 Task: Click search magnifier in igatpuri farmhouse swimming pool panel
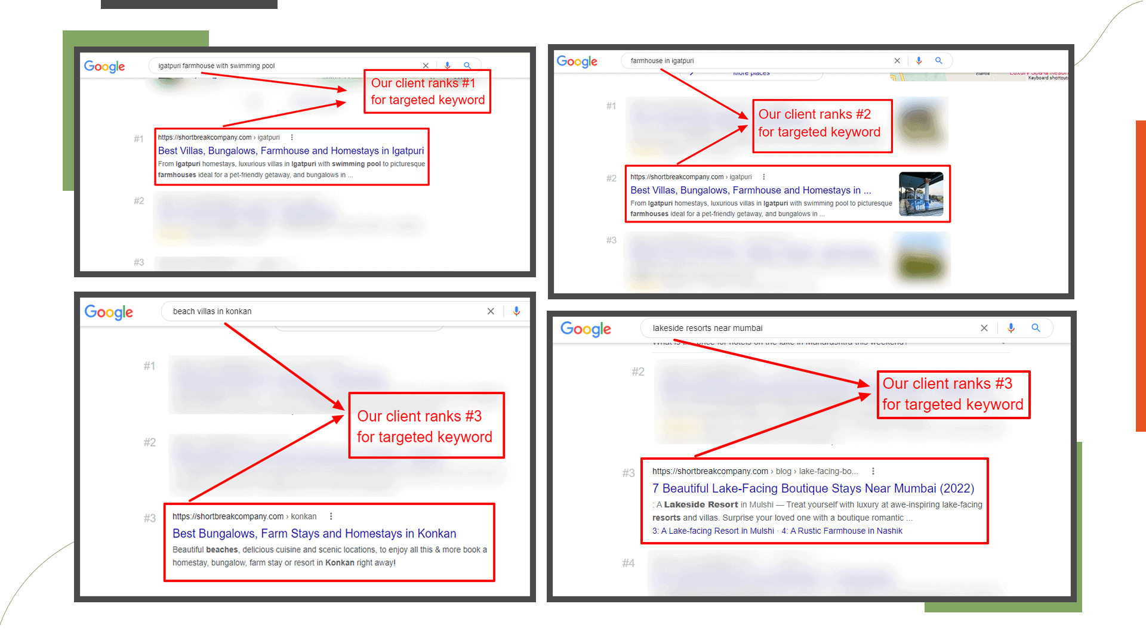click(x=468, y=66)
